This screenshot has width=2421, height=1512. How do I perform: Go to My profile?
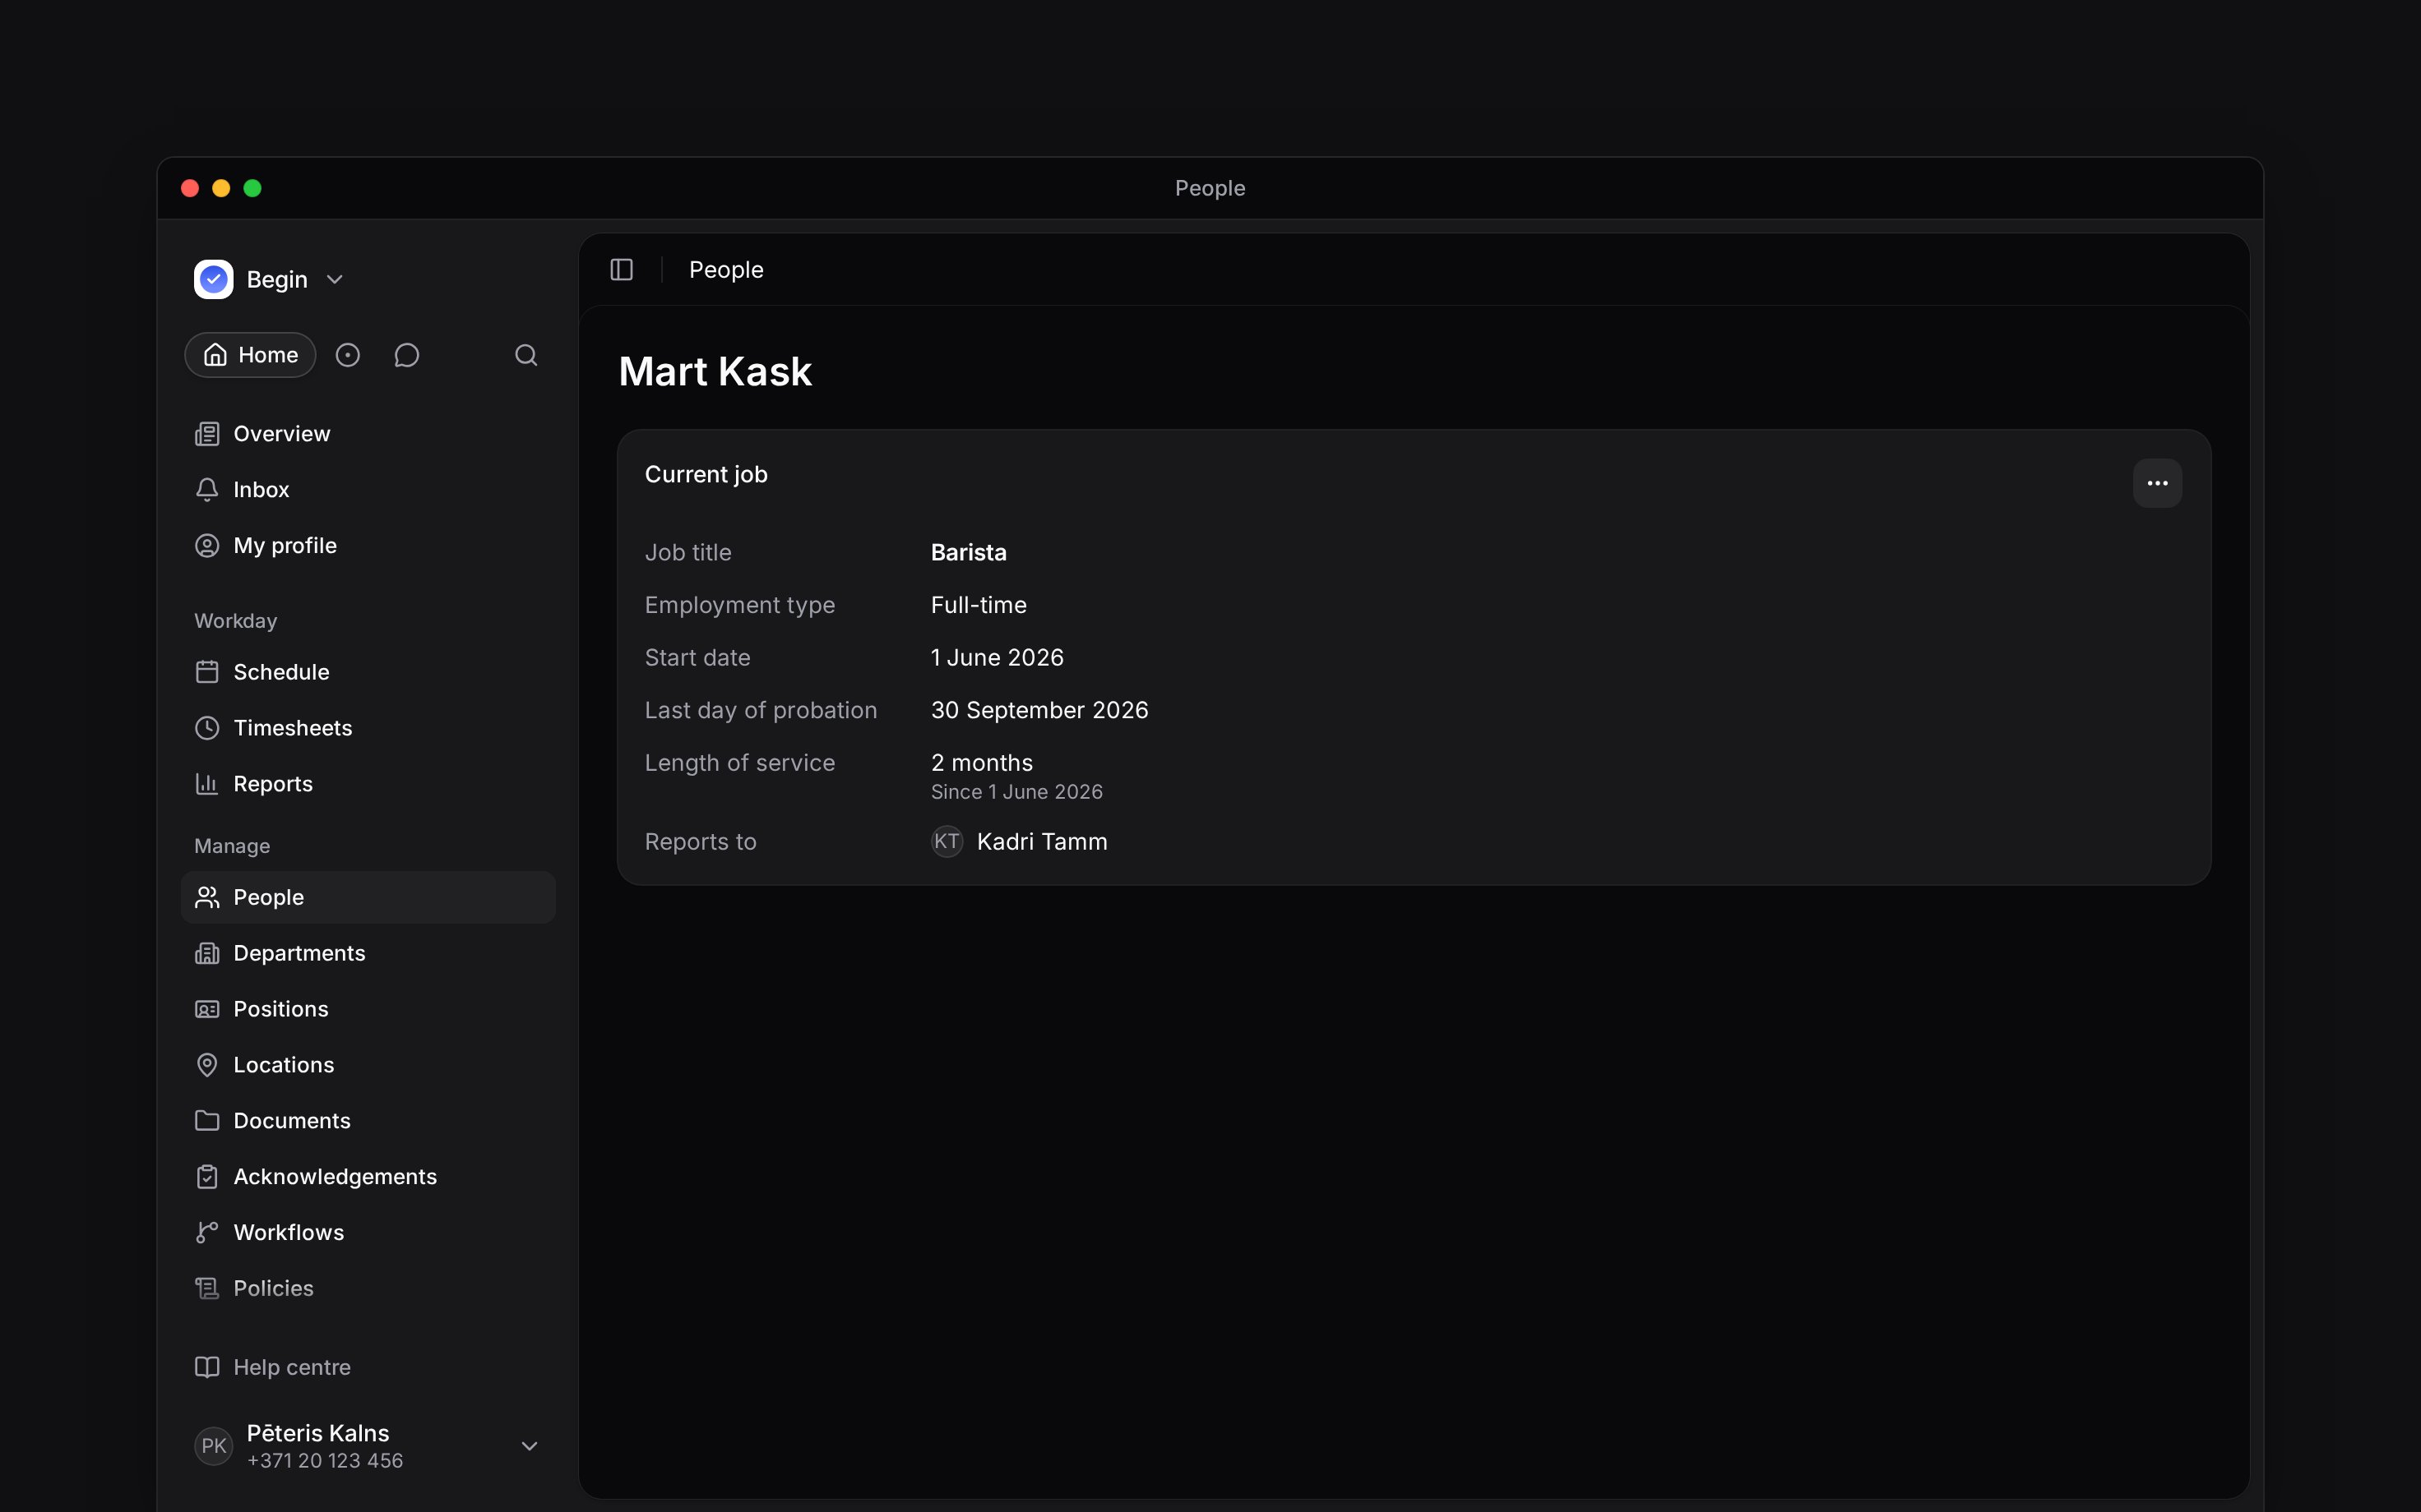pos(367,546)
